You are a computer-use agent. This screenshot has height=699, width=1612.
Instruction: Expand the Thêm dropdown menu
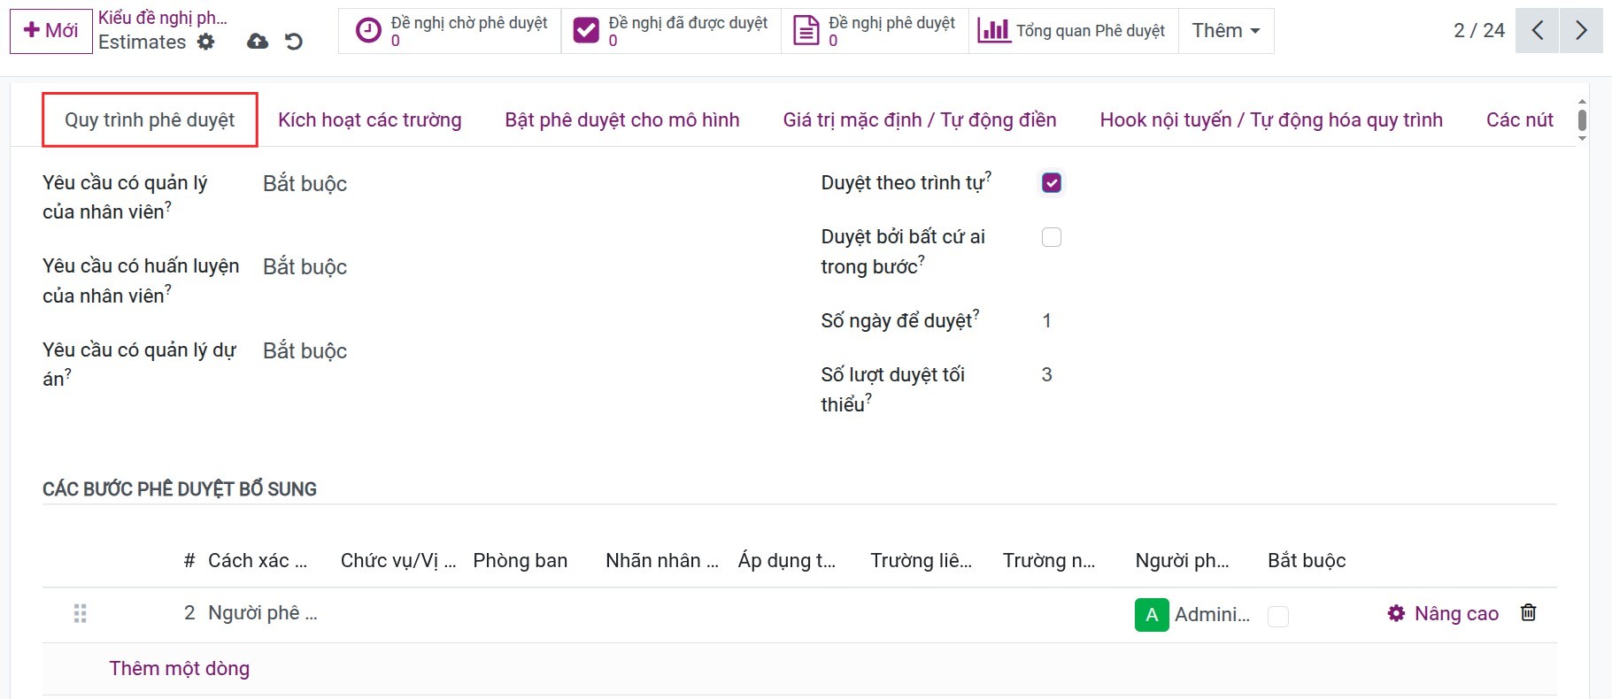coord(1225,31)
